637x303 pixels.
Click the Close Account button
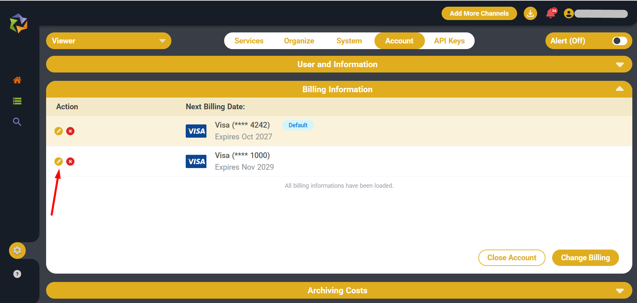(x=512, y=258)
